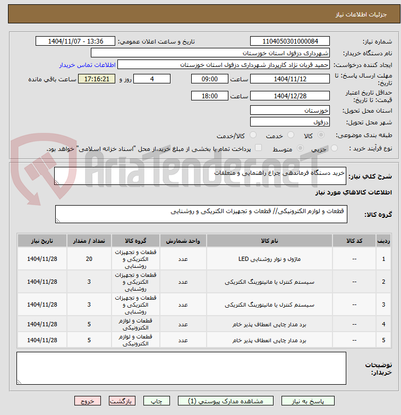Click the remaining days field showing 4
This screenshot has width=401, height=415.
pyautogui.click(x=152, y=79)
